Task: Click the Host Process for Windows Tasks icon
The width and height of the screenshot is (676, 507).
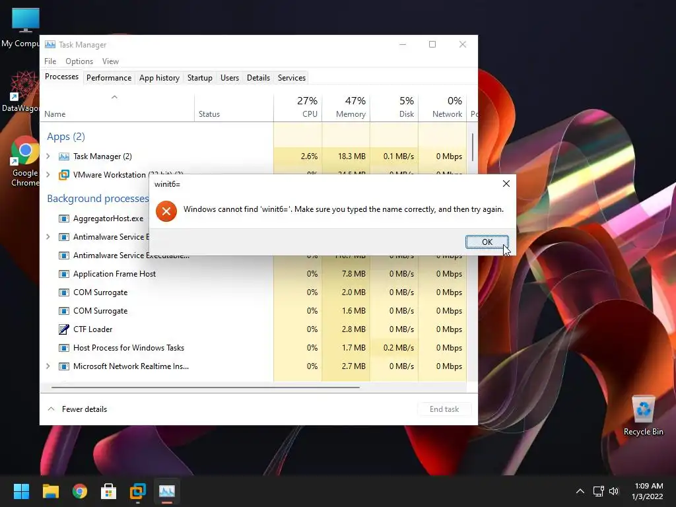Action: (x=64, y=347)
